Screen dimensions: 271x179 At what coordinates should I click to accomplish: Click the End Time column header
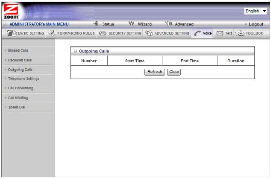[x=190, y=61]
